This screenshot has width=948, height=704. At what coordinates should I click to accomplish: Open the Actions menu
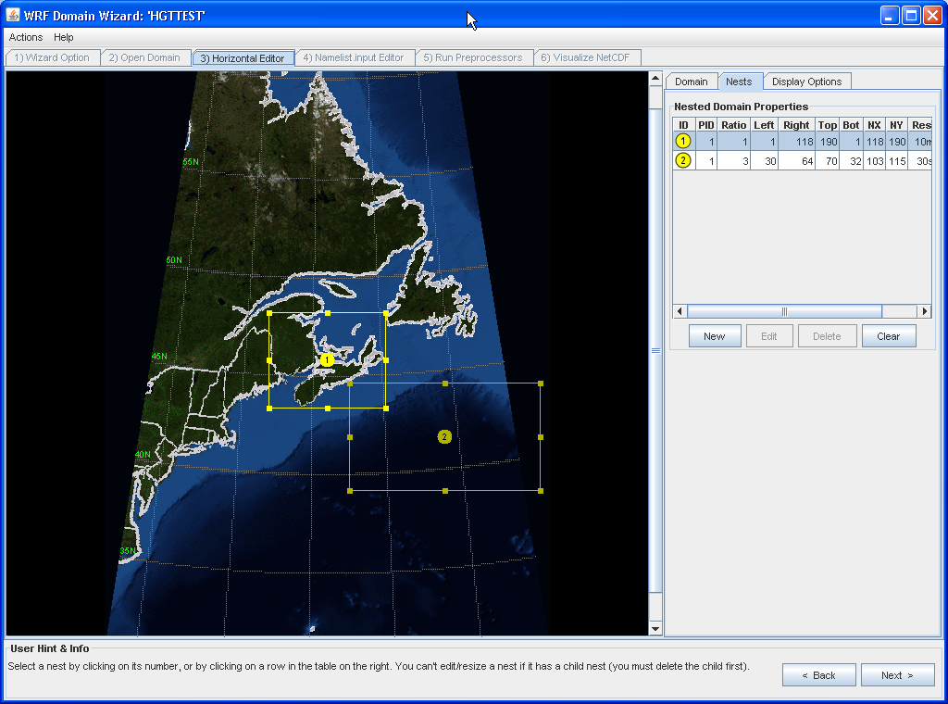point(26,37)
